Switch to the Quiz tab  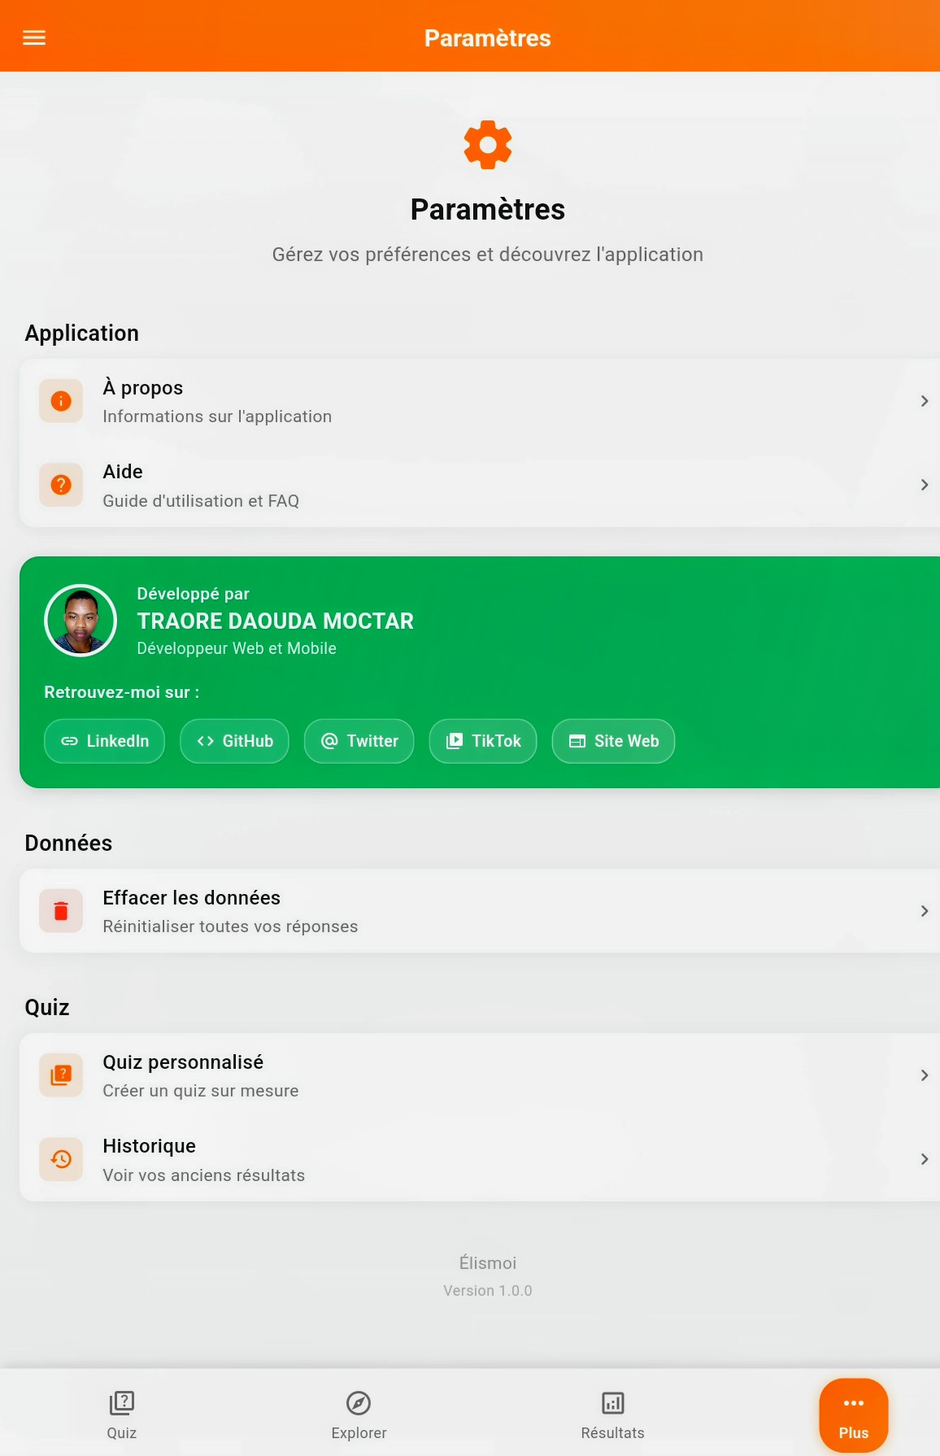pyautogui.click(x=122, y=1415)
